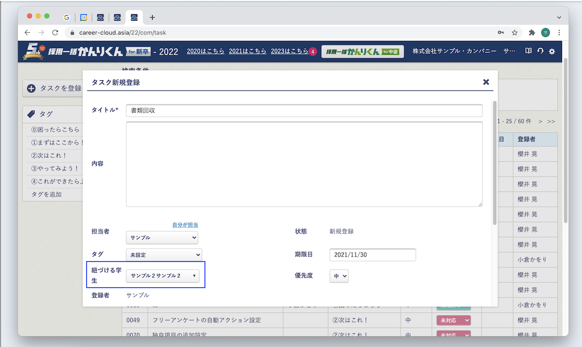Open the settings gear in header
Screen dimensions: 582x347
pos(552,52)
